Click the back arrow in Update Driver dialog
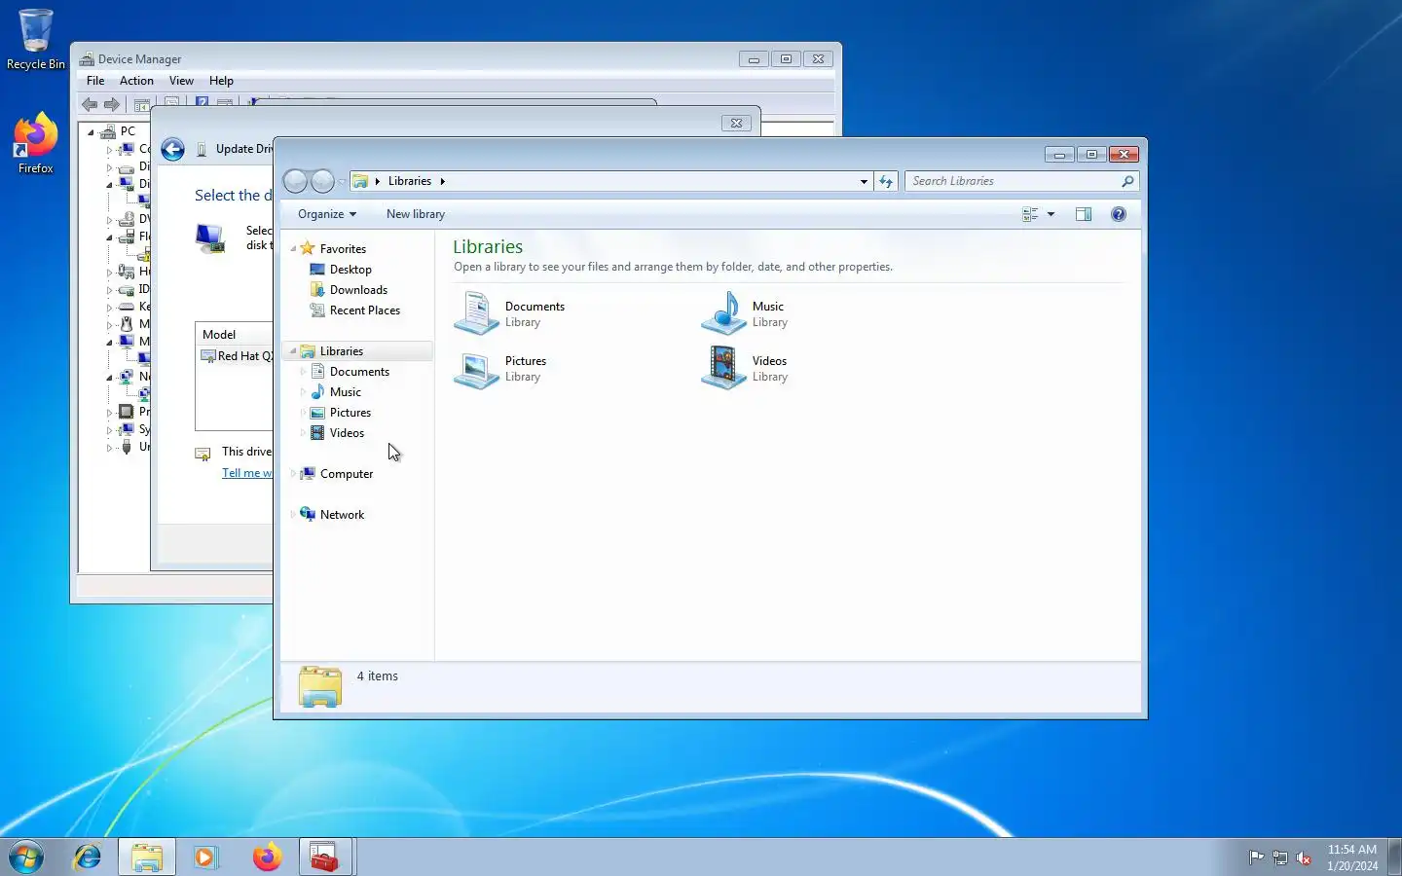The width and height of the screenshot is (1402, 876). point(172,149)
